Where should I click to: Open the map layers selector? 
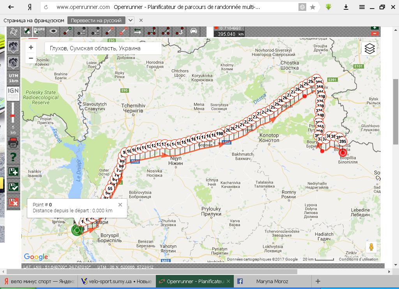click(x=369, y=49)
